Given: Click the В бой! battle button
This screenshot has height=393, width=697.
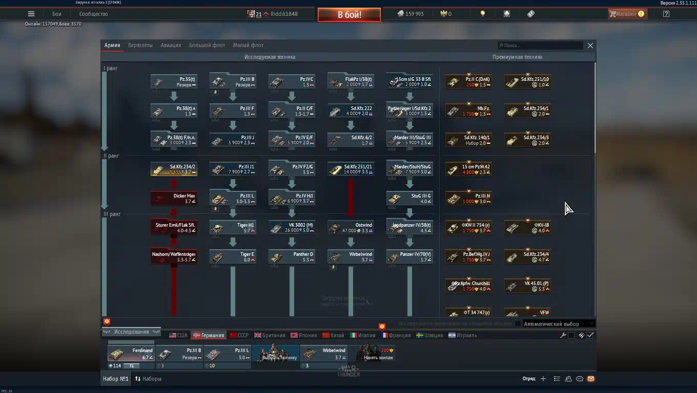Looking at the screenshot, I should (350, 14).
